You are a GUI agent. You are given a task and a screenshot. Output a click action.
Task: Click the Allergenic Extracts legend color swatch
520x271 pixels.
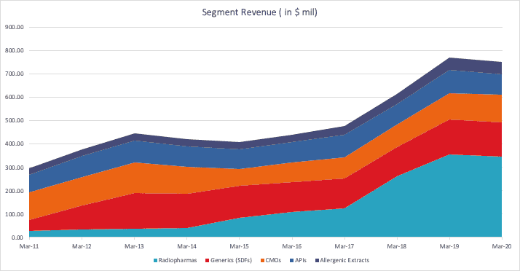pyautogui.click(x=317, y=260)
